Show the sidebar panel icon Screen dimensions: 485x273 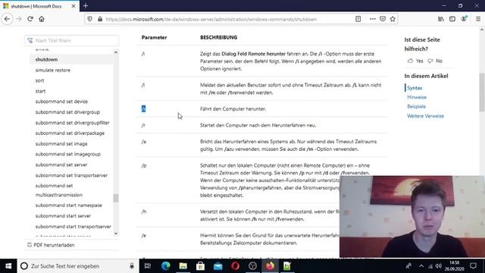click(452, 19)
